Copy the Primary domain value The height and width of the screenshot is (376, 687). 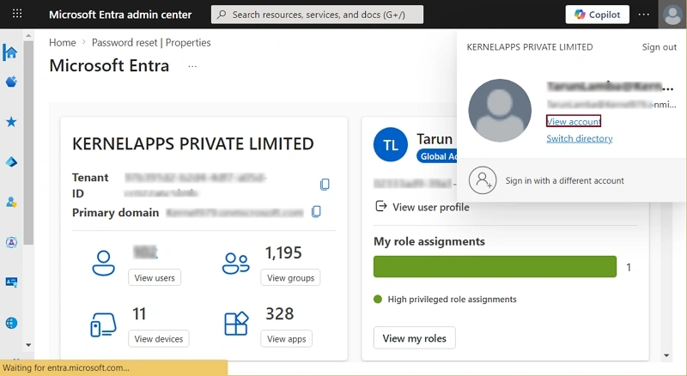coord(316,212)
